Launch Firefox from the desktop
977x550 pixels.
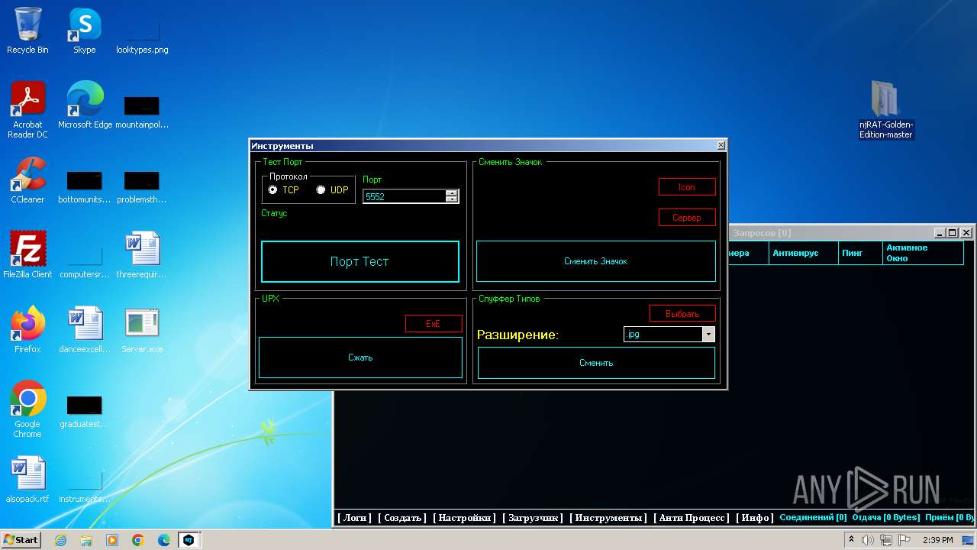tap(27, 330)
